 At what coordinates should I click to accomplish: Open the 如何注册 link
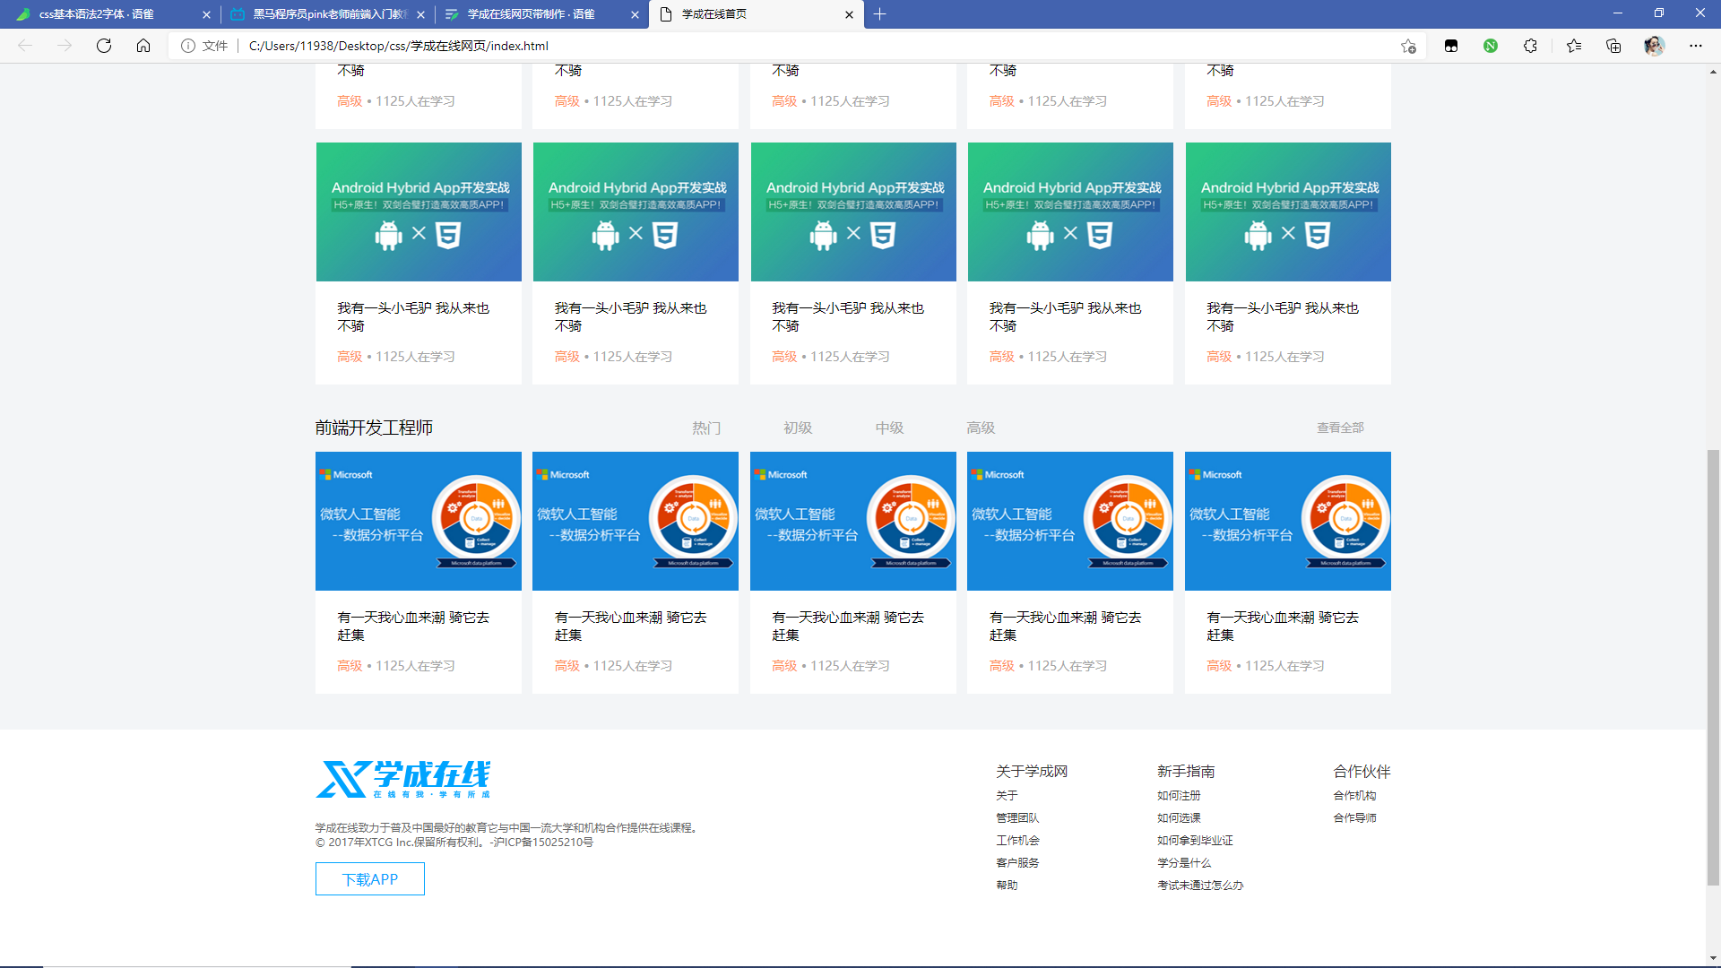pos(1179,796)
